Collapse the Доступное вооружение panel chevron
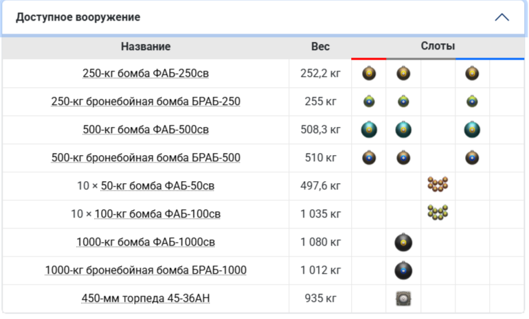The image size is (529, 319). 502,17
